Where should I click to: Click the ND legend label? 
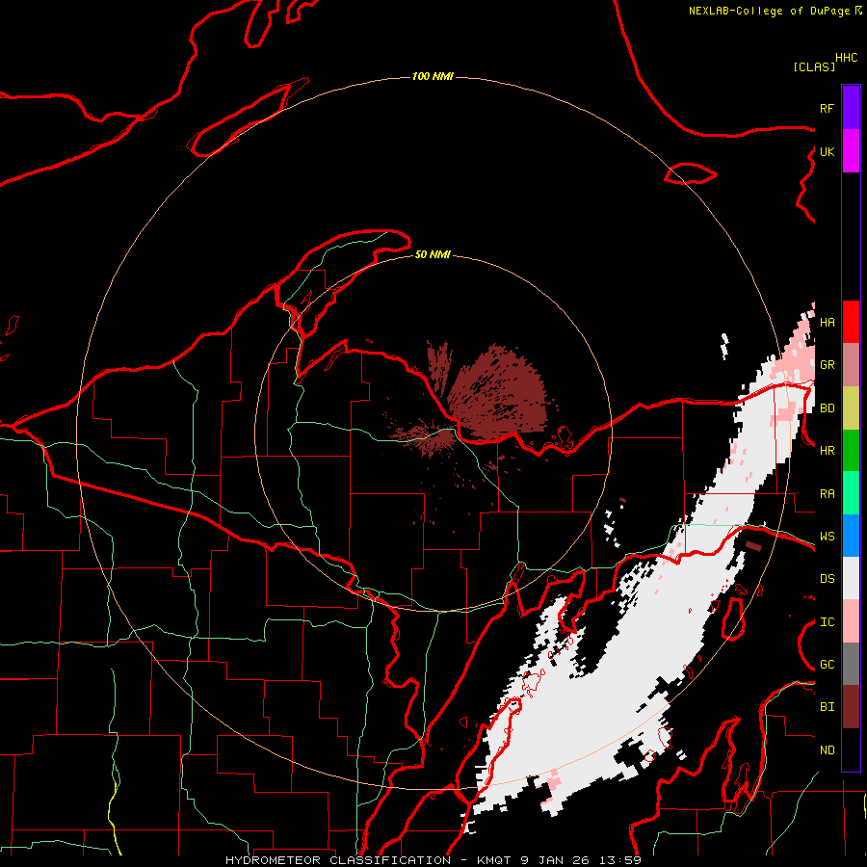(827, 750)
